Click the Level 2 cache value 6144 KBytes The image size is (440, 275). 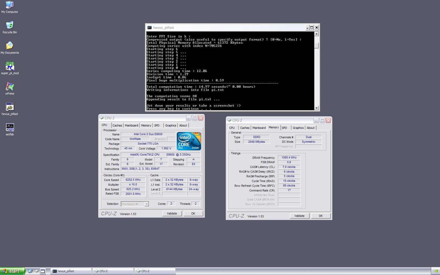point(174,189)
